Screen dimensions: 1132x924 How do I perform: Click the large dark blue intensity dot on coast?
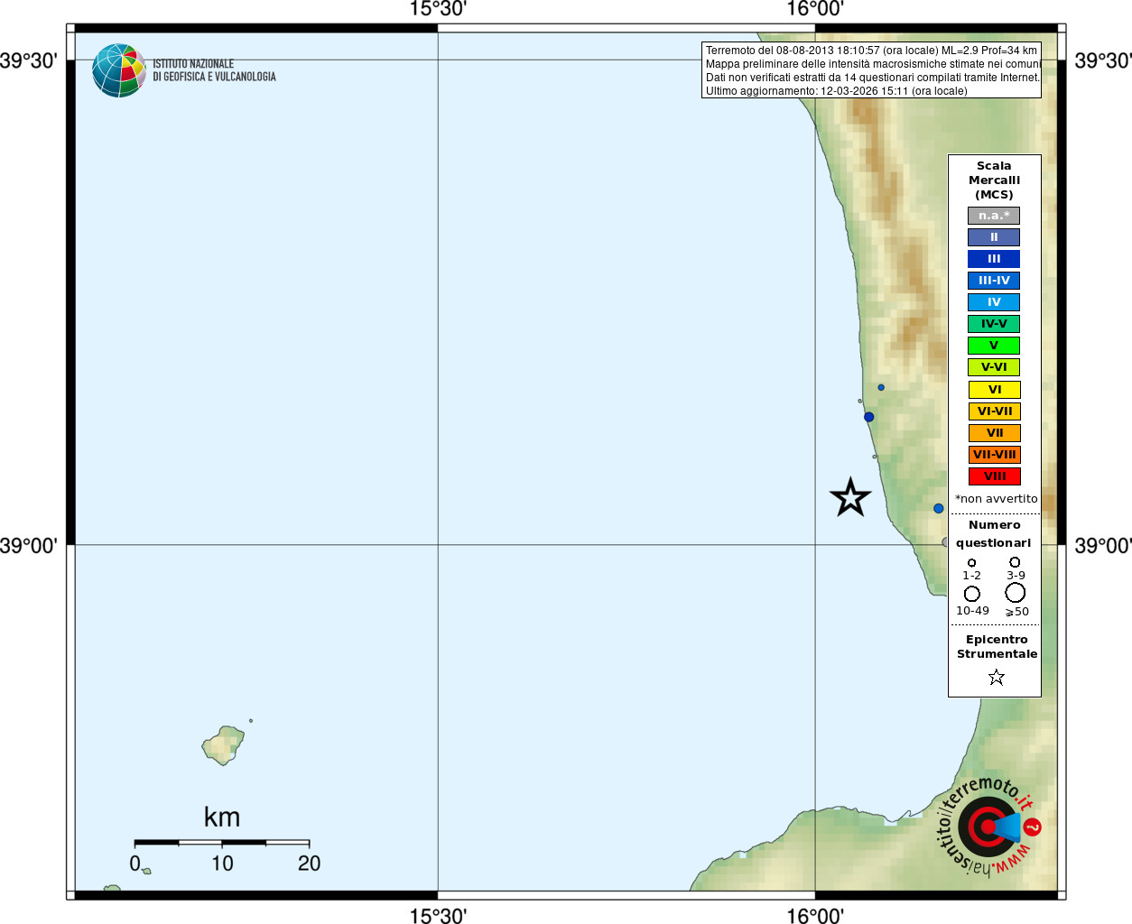tap(868, 417)
